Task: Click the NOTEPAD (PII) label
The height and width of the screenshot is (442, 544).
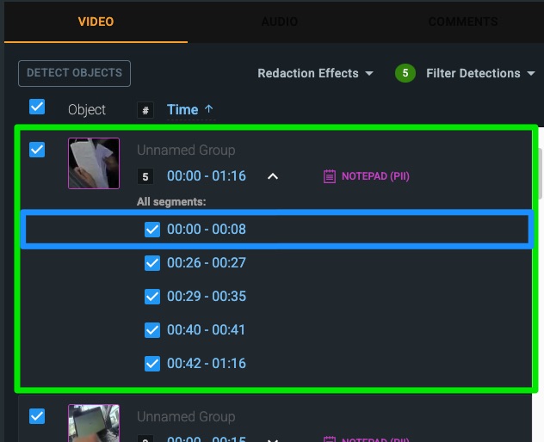Action: click(375, 176)
